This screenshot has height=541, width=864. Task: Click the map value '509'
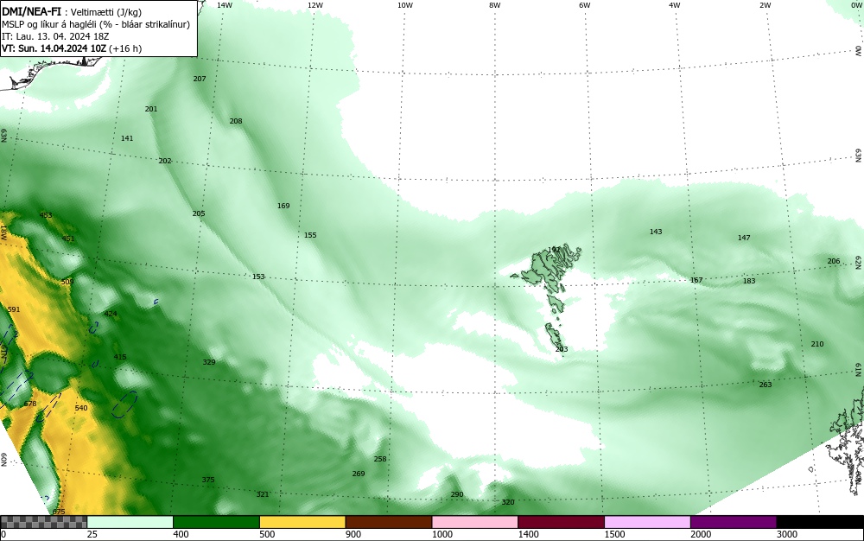(x=67, y=282)
